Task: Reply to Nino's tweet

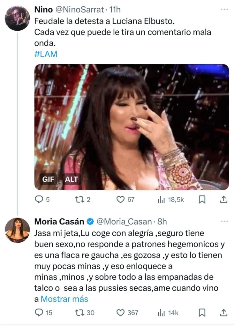Action: tap(39, 200)
